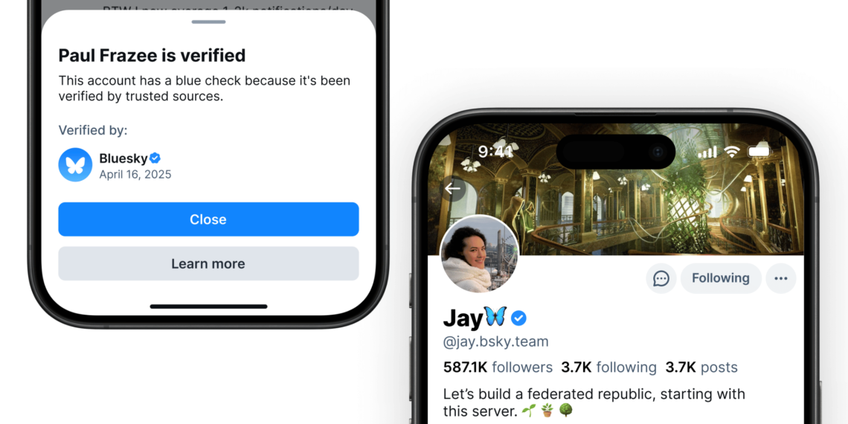The image size is (848, 424).
Task: Tap the @jay.bsky.team handle
Action: [496, 341]
